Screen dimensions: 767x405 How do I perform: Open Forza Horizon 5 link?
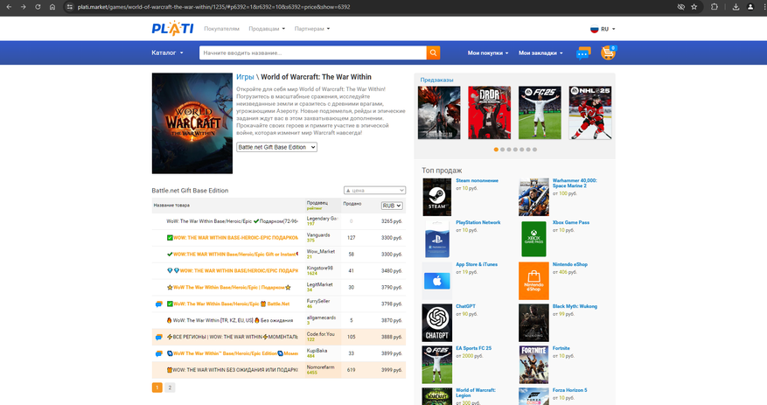(570, 390)
